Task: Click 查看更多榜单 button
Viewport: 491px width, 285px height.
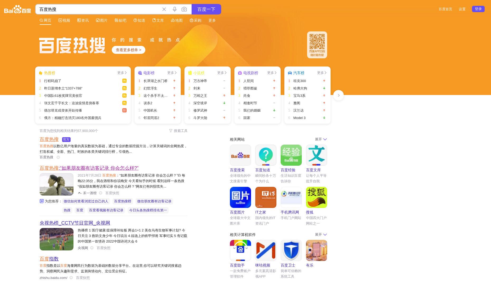Action: click(128, 50)
